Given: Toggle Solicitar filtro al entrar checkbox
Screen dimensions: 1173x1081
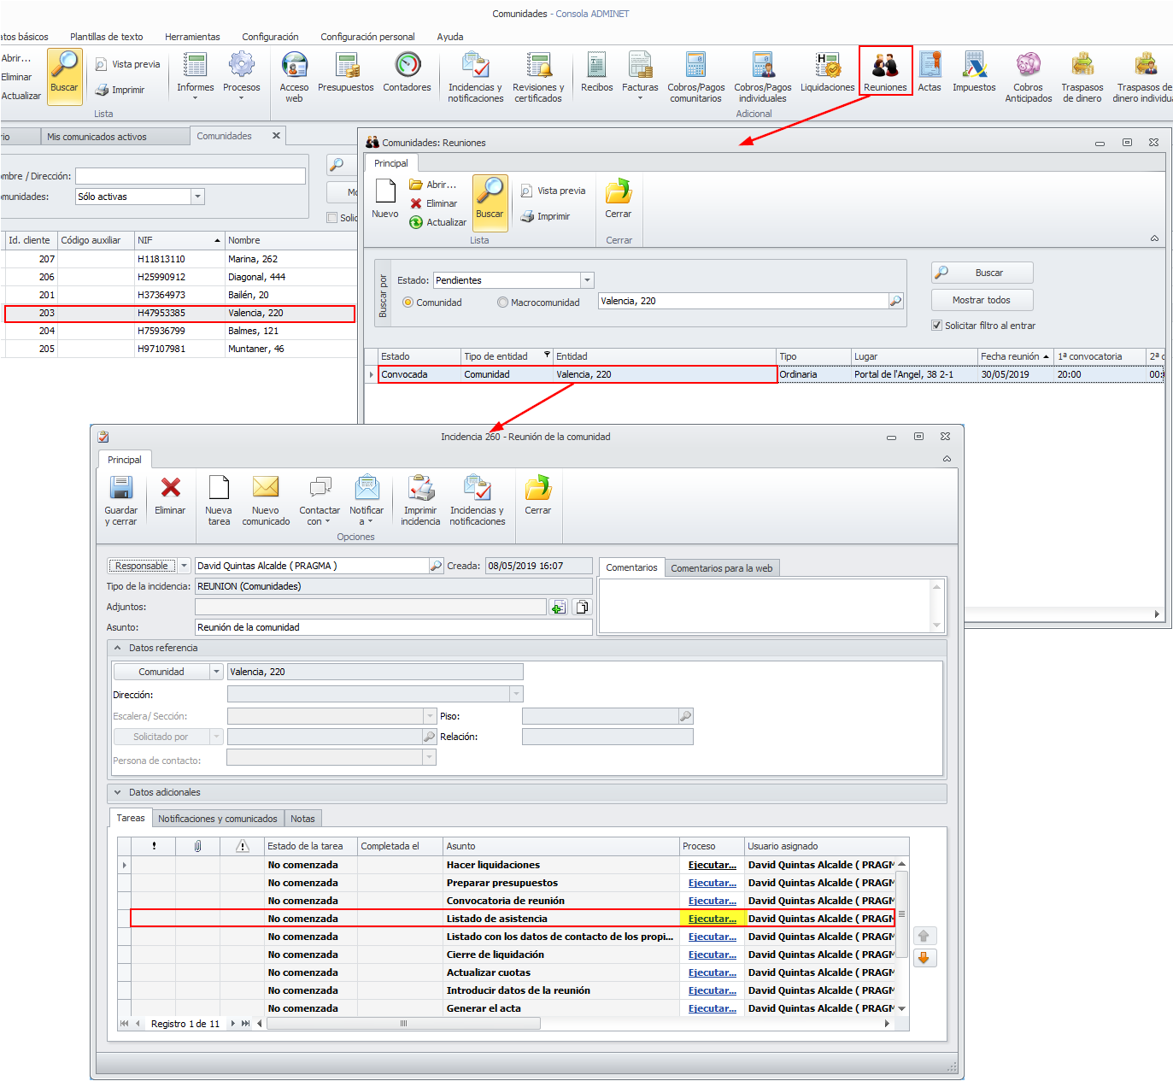Looking at the screenshot, I should click(x=936, y=326).
